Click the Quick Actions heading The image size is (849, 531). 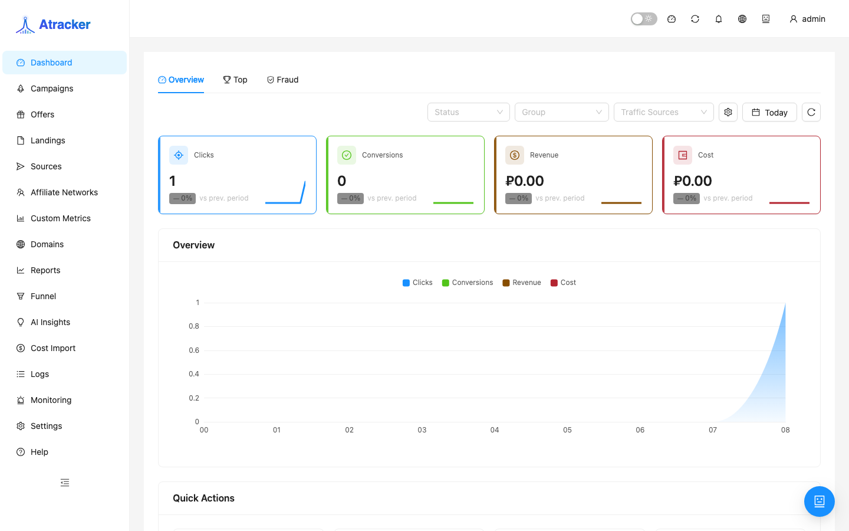[x=203, y=498]
